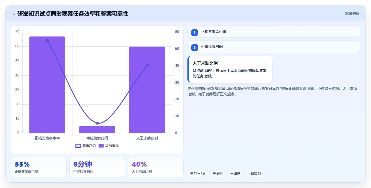Click the line point above 人工求助比例
Screen dimensions: 371x188
click(147, 66)
